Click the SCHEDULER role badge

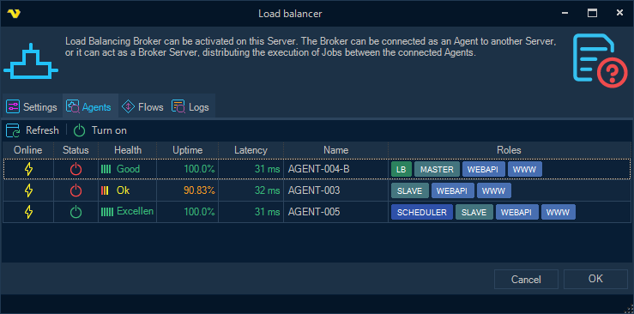point(422,212)
